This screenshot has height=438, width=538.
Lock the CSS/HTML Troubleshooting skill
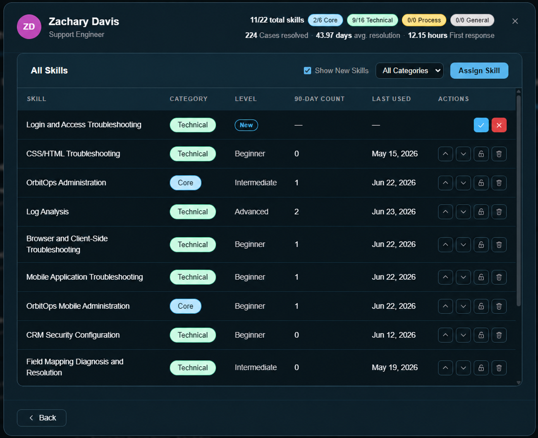(x=481, y=154)
